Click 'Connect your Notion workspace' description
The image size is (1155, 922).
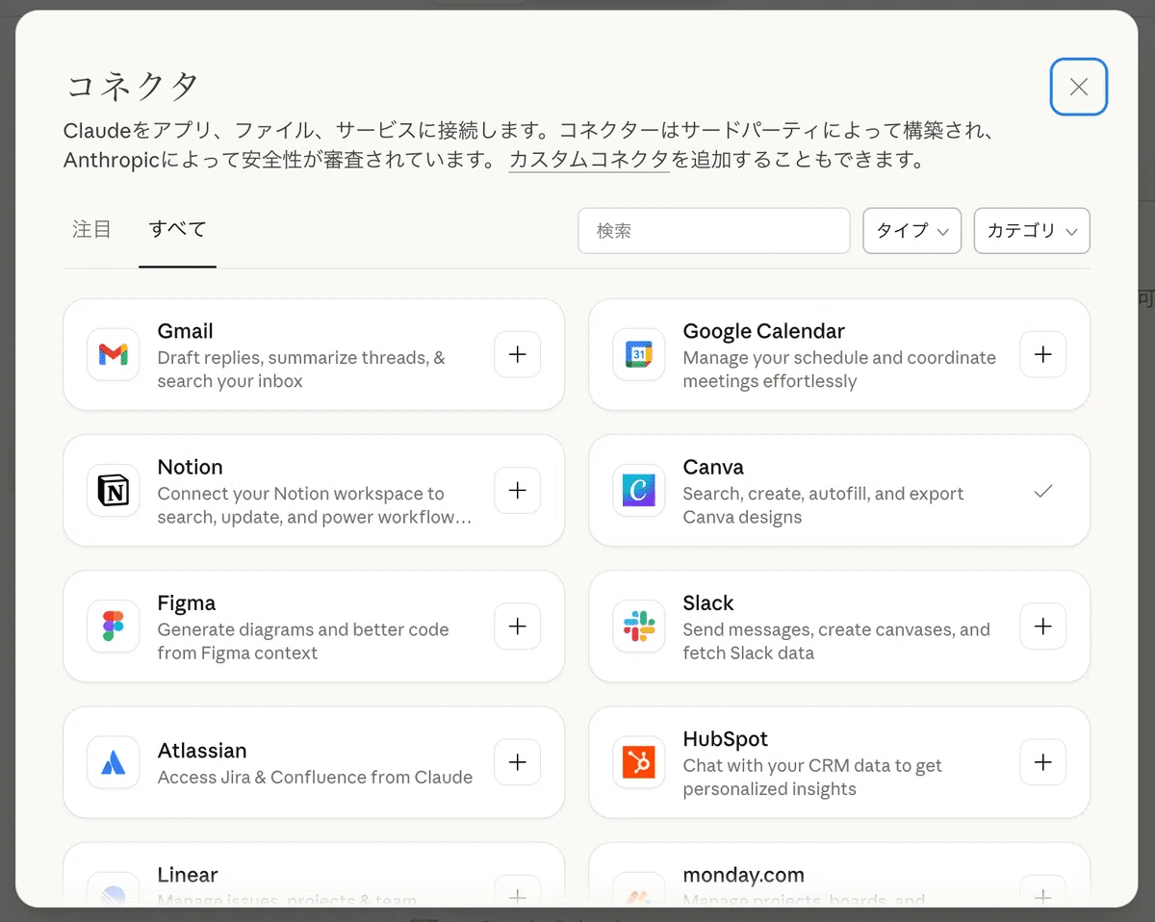click(x=315, y=505)
